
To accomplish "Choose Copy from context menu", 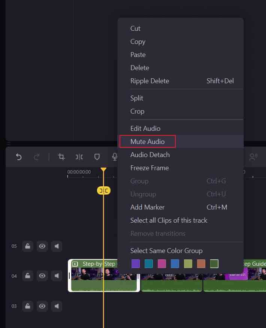I will point(181,42).
